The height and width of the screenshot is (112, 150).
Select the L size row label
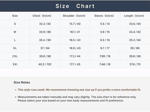point(15,40)
